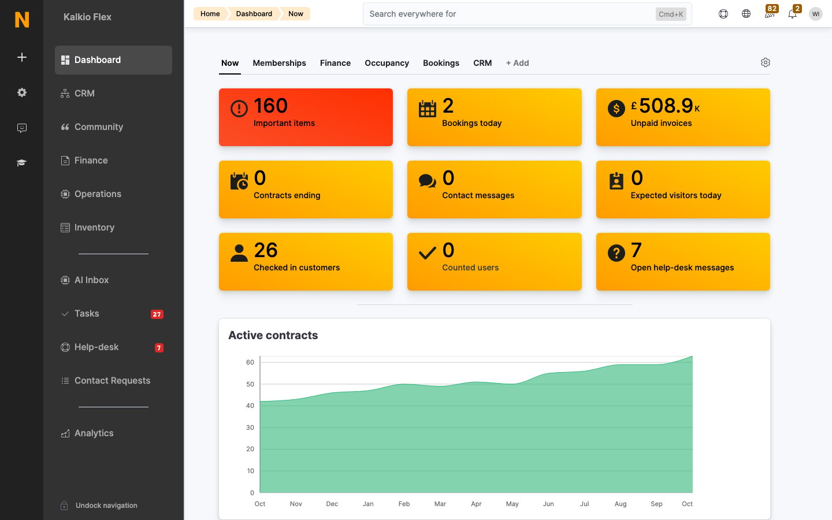Open dashboard settings gear icon

pos(766,62)
